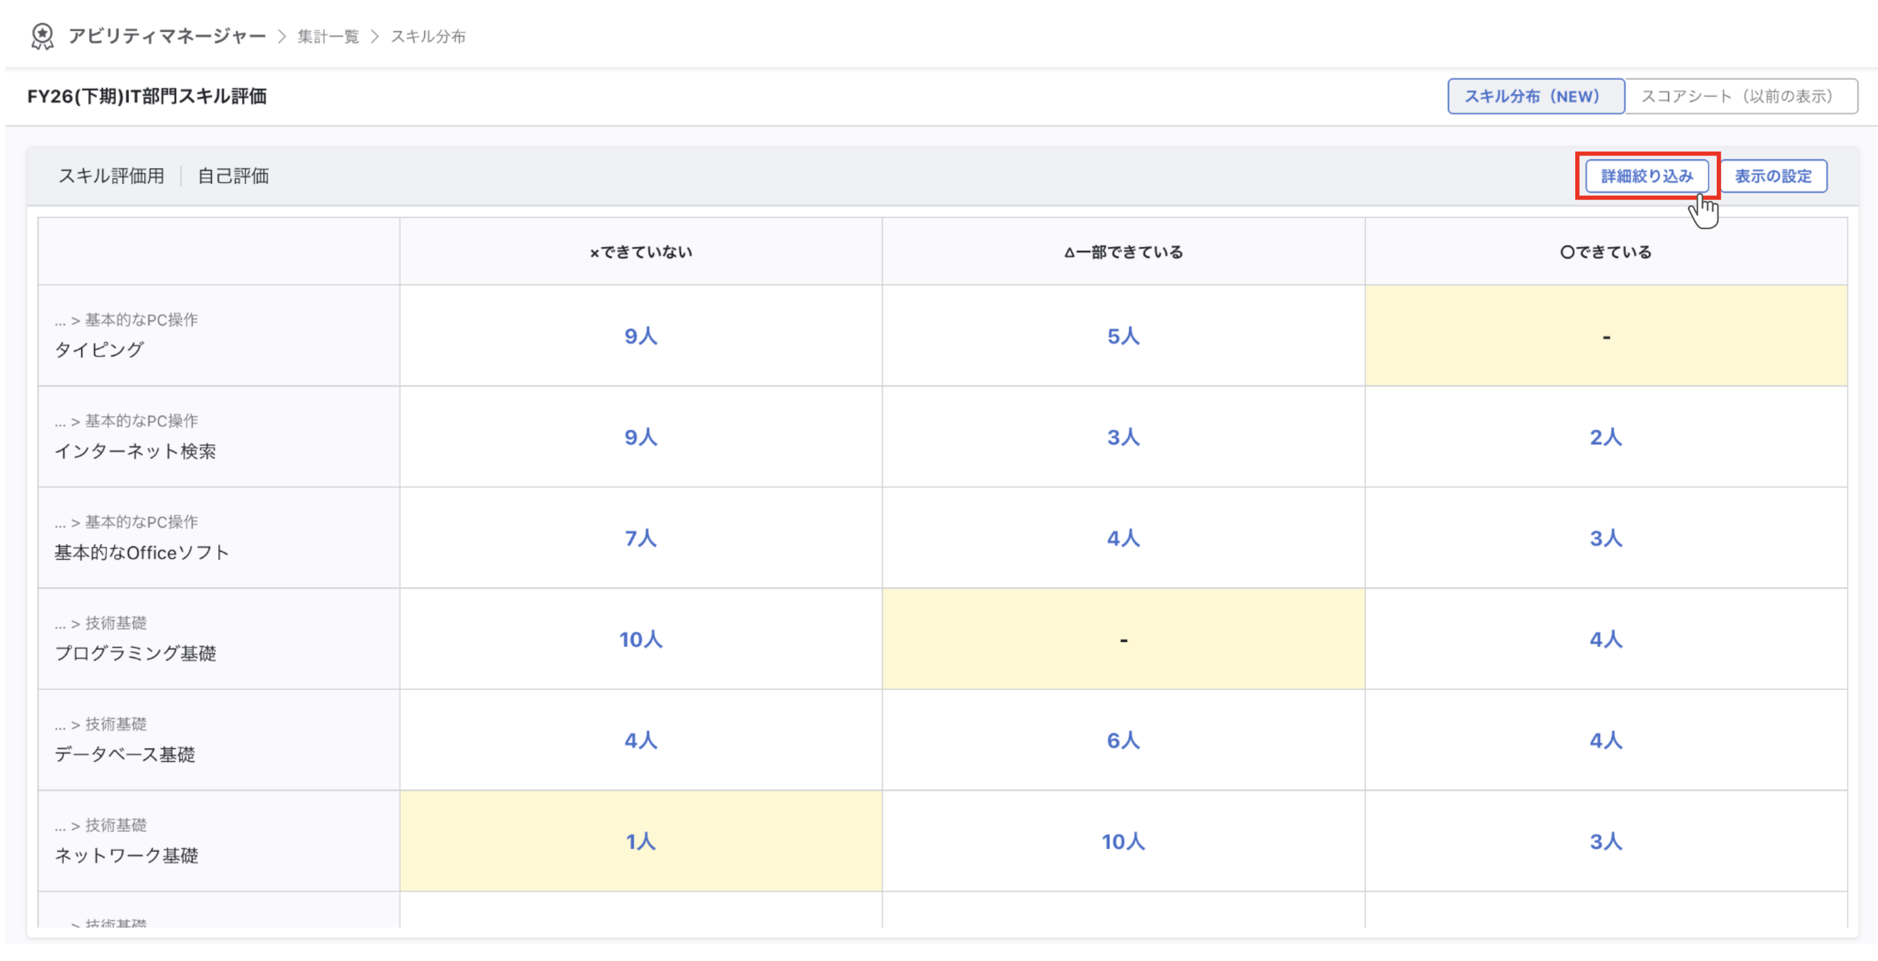Click スキル評価用 label
The width and height of the screenshot is (1878, 961).
tap(111, 175)
